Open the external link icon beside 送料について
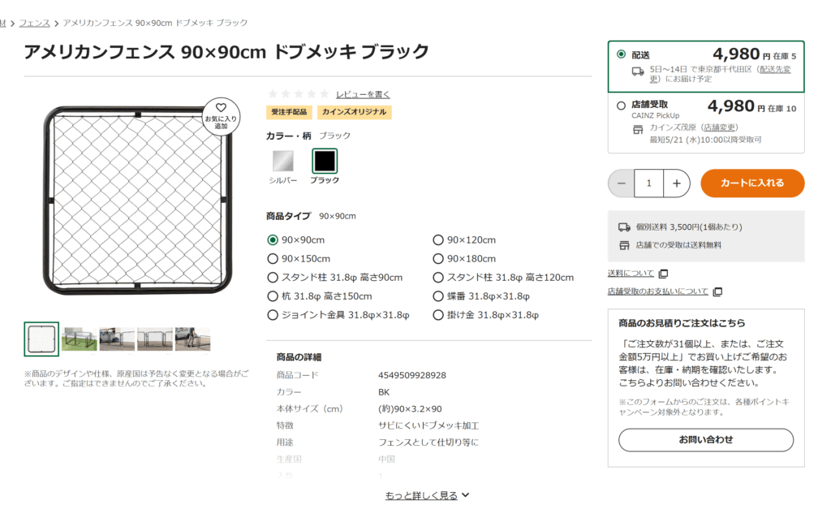This screenshot has width=831, height=518. 663,274
